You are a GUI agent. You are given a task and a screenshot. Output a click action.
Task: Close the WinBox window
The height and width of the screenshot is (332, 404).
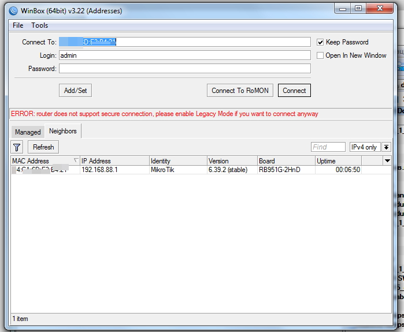tap(380, 9)
